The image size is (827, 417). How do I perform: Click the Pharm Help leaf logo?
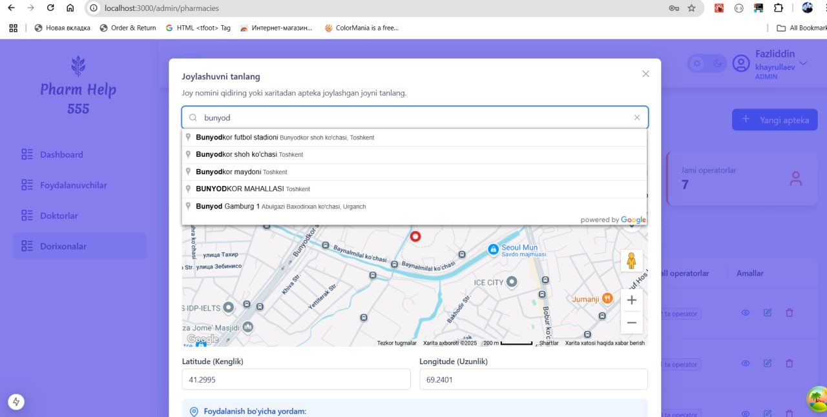(x=78, y=66)
